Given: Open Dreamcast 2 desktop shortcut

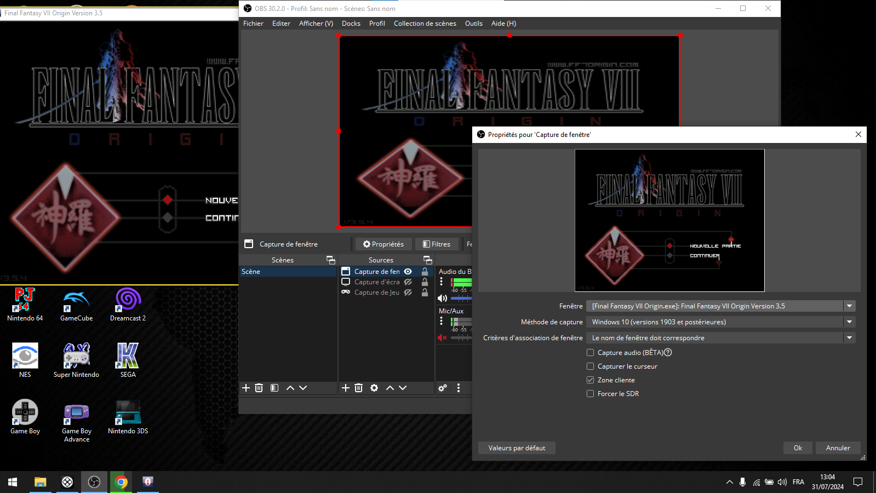Looking at the screenshot, I should (x=128, y=305).
